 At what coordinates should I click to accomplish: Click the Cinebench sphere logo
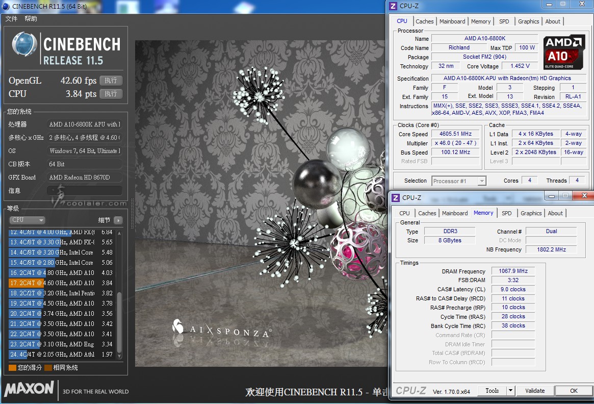pyautogui.click(x=24, y=44)
